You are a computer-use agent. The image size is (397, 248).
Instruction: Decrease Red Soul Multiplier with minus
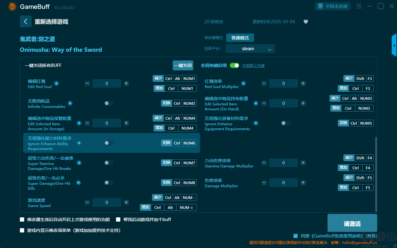click(264, 83)
